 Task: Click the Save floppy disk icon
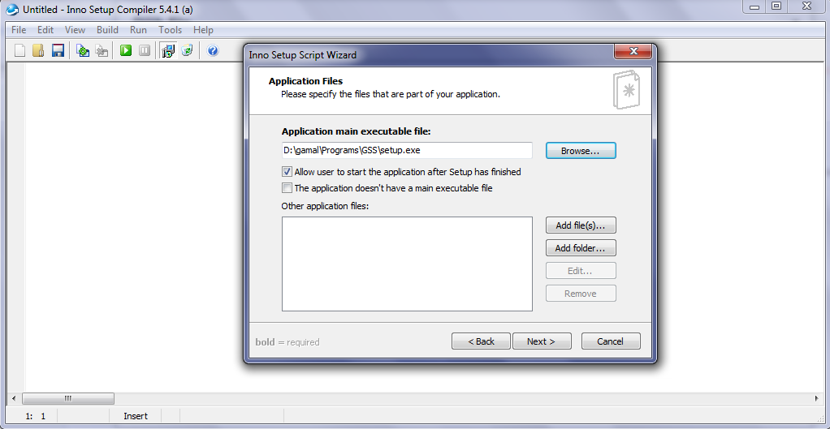coord(58,51)
